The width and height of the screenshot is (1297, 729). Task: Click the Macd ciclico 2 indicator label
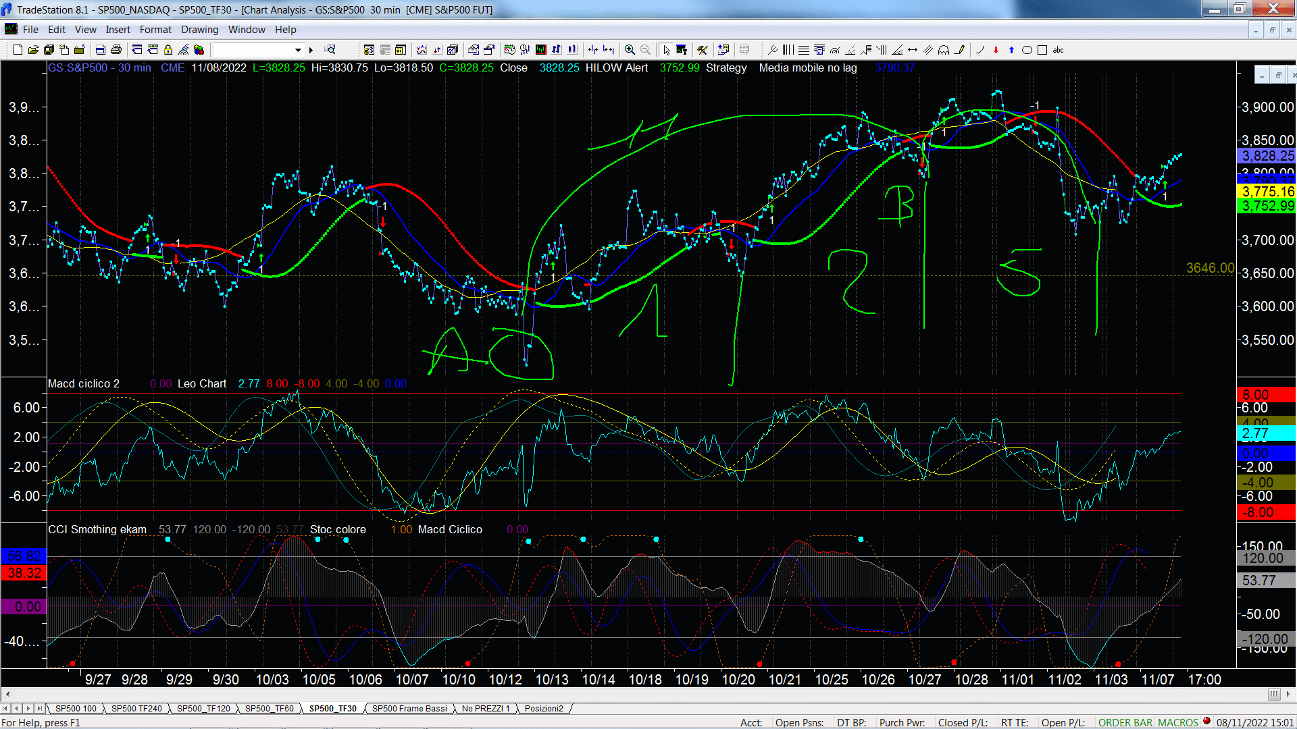pos(84,383)
